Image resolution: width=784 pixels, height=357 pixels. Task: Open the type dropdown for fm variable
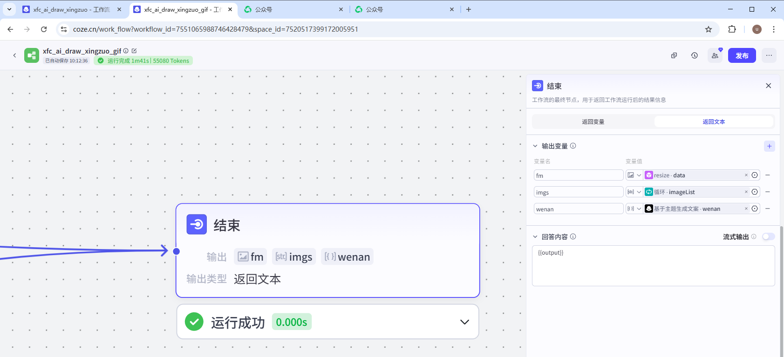pos(634,175)
